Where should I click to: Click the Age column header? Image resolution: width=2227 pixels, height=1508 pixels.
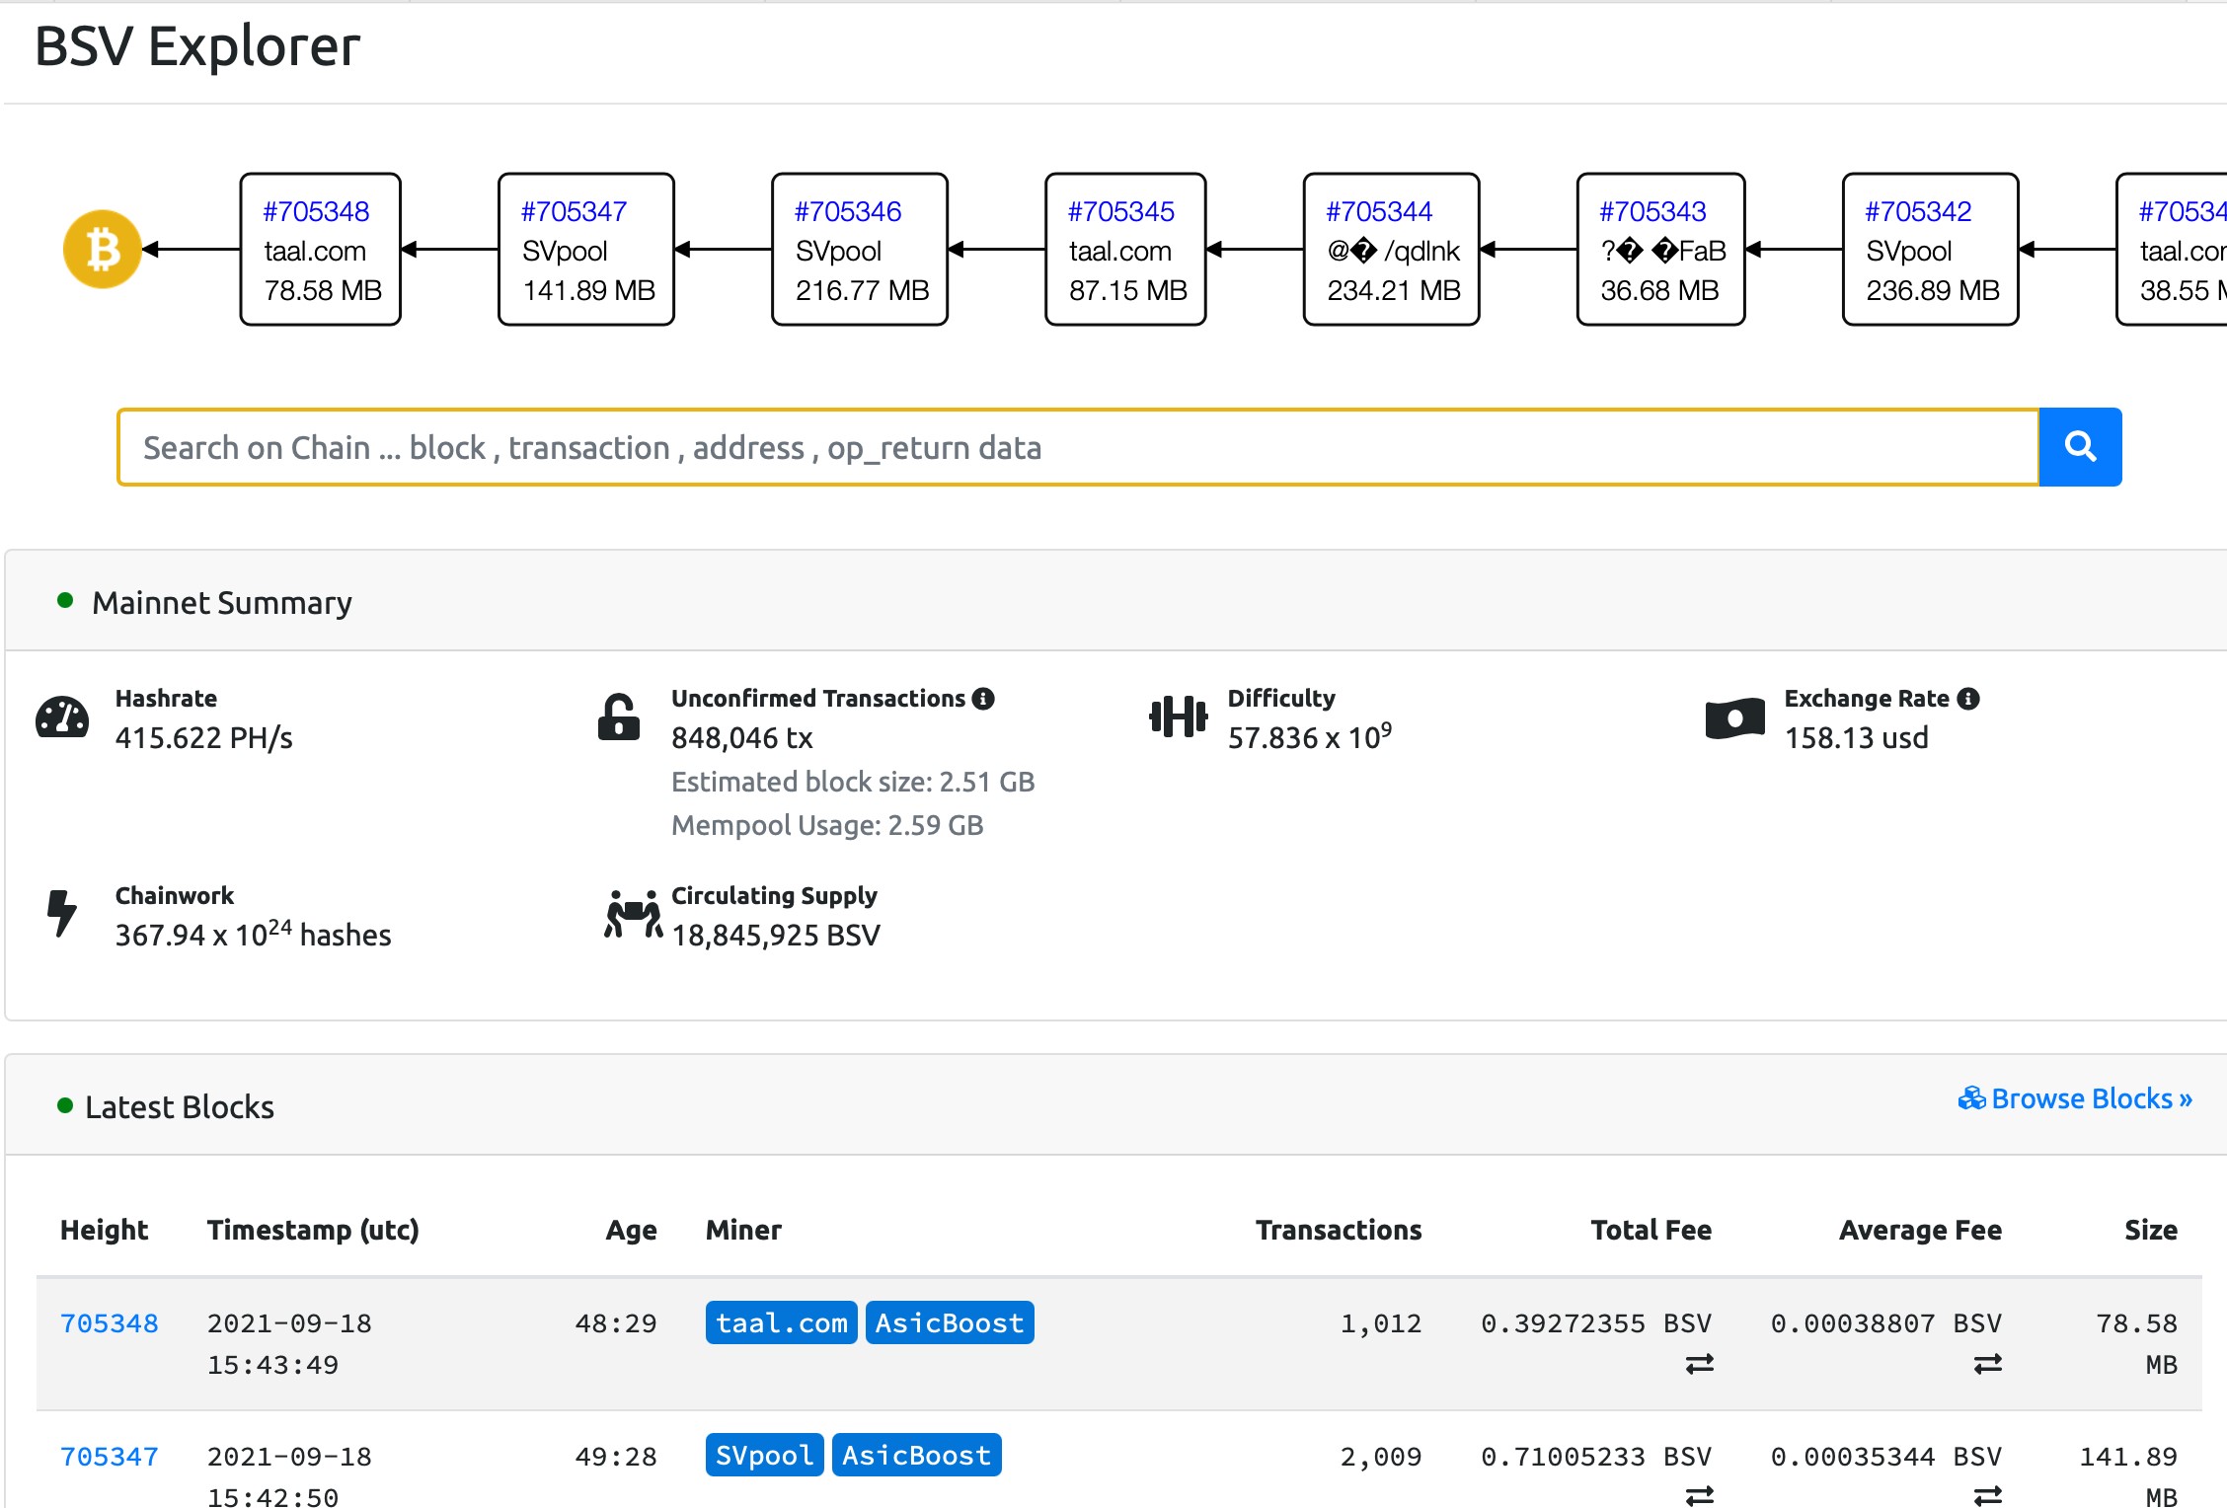point(631,1231)
